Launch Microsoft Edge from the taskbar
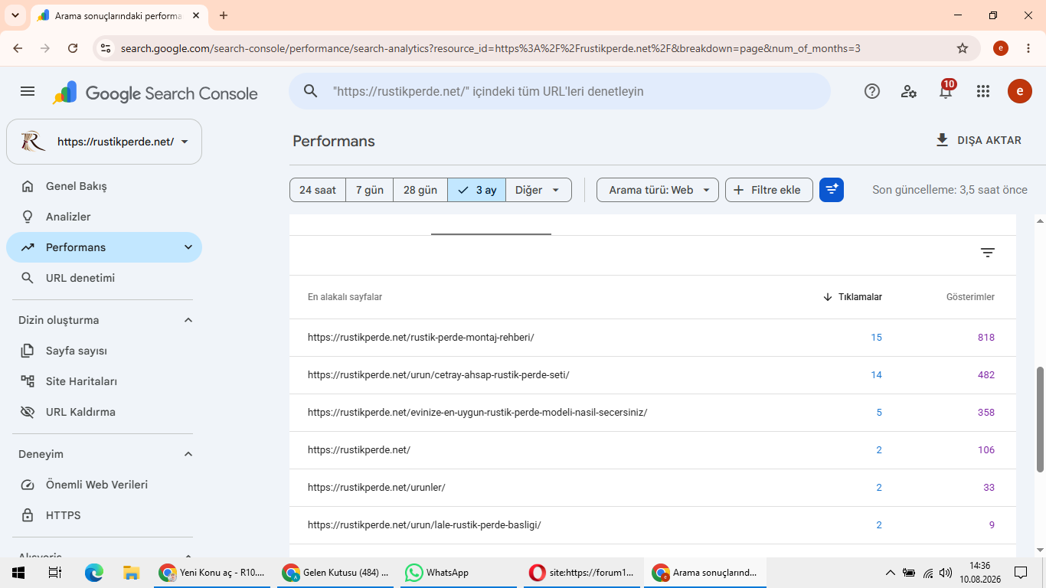 tap(94, 573)
